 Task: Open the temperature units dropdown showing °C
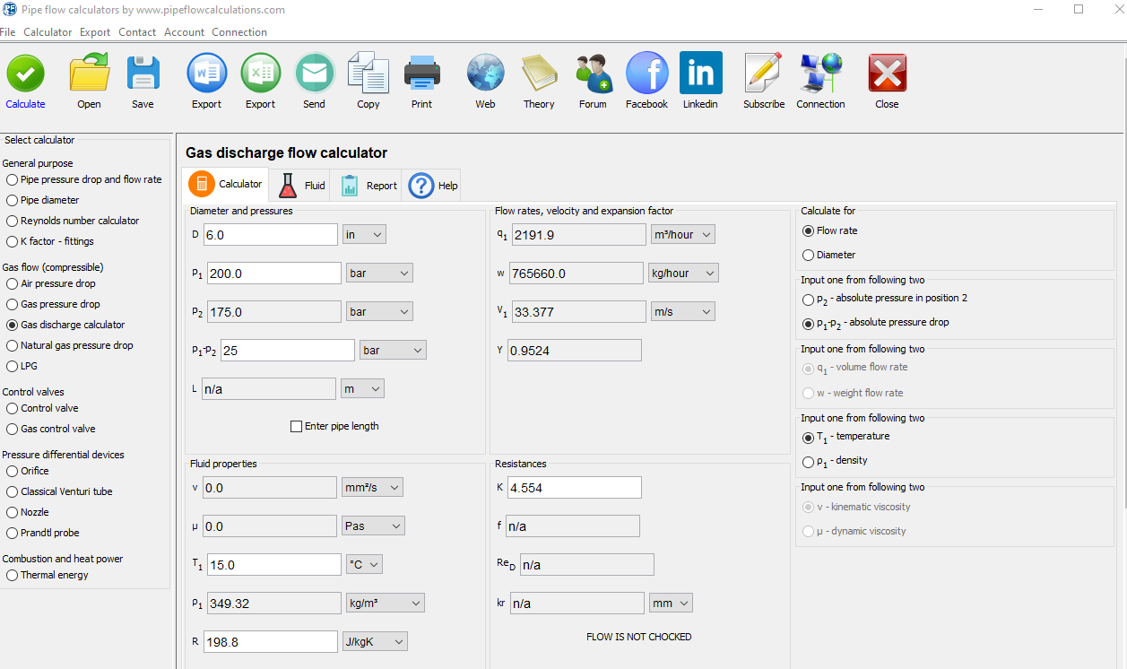click(364, 564)
